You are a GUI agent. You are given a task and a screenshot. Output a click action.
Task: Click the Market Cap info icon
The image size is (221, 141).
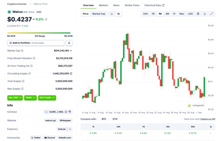coord(22,51)
